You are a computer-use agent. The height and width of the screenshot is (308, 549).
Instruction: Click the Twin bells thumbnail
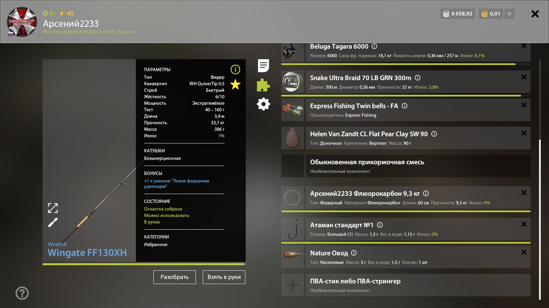(x=293, y=110)
